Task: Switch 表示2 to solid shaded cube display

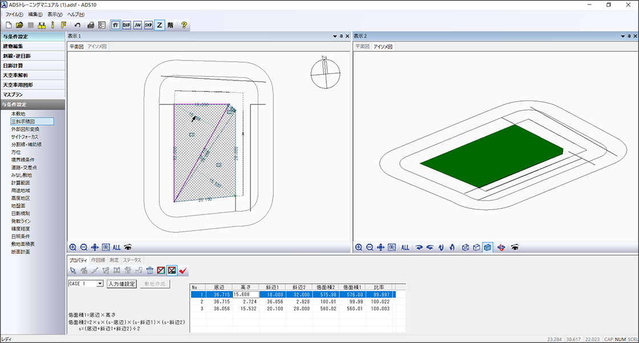Action: 487,247
